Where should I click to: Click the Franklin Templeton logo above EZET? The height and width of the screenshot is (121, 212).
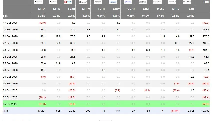[x=143, y=2]
